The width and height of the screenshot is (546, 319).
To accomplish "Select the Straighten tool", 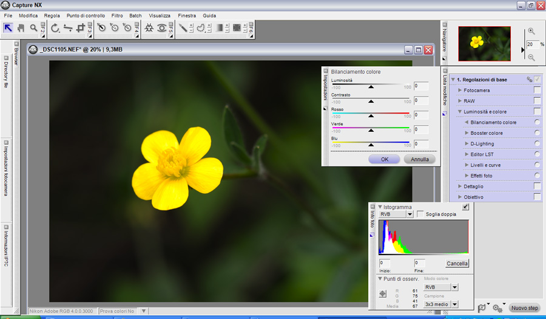I will click(x=68, y=28).
